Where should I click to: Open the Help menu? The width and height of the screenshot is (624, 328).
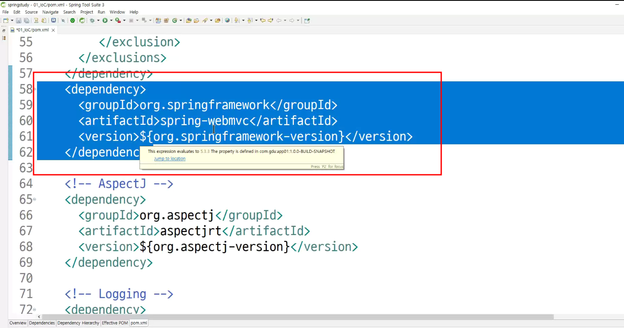tap(134, 12)
